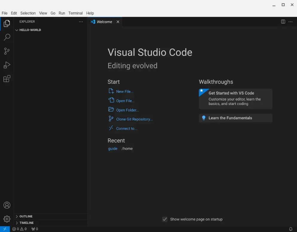This screenshot has height=232, width=297.
Task: Click the Clone Git Repository link
Action: tap(134, 119)
